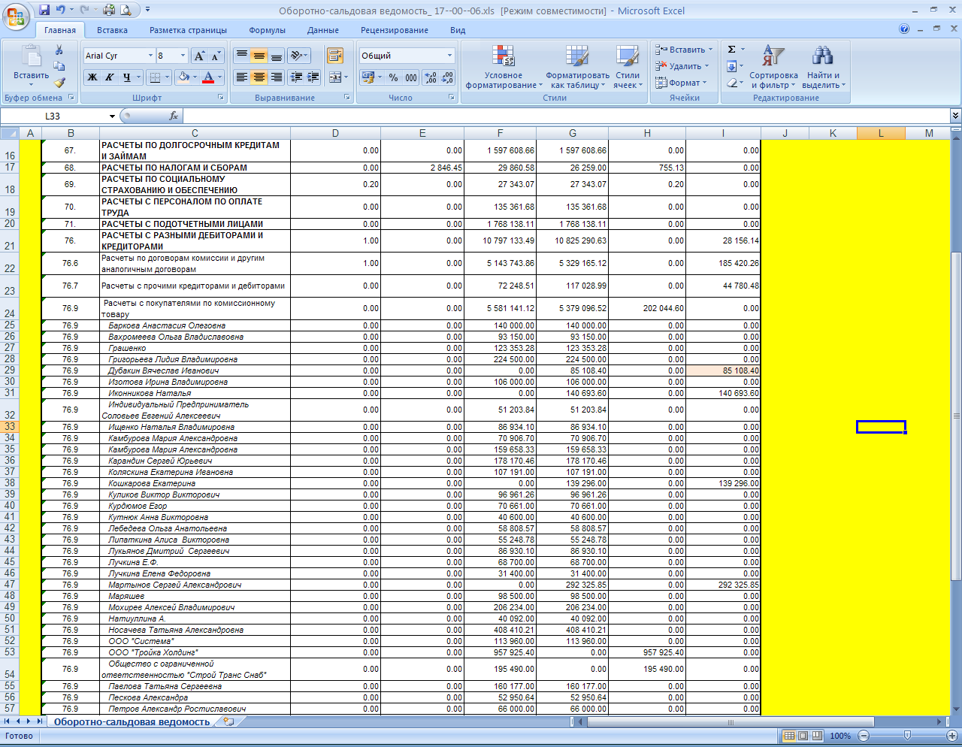Toggle bold Ж formatting
Viewport: 962px width, 747px height.
click(x=92, y=77)
